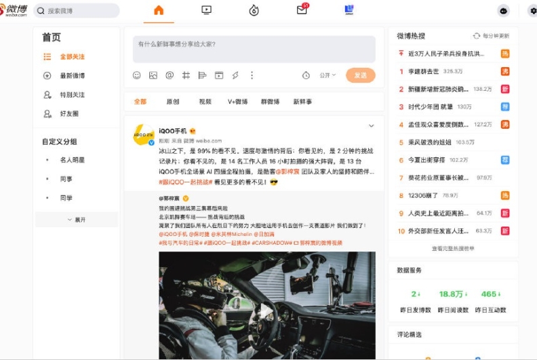Open the @郭梓宸 reposted author name

(x=170, y=199)
